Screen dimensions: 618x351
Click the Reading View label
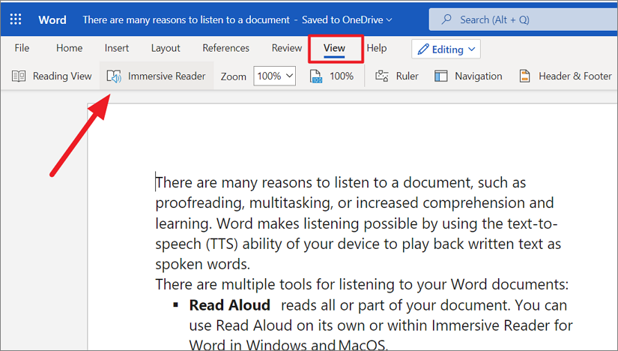click(x=62, y=76)
